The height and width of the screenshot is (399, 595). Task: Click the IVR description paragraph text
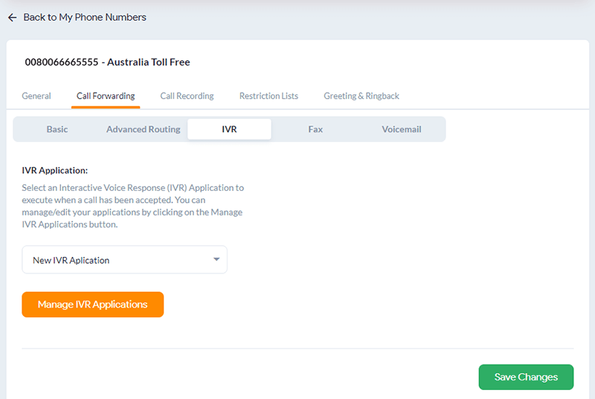[x=133, y=206]
